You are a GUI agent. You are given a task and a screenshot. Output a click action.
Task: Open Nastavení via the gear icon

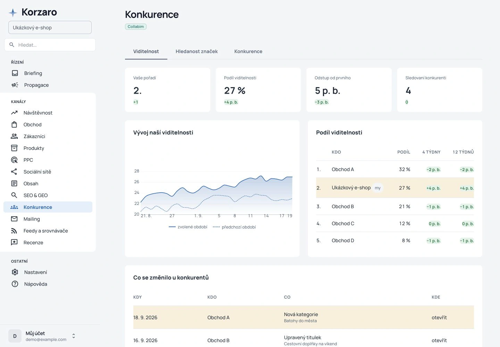(x=15, y=272)
